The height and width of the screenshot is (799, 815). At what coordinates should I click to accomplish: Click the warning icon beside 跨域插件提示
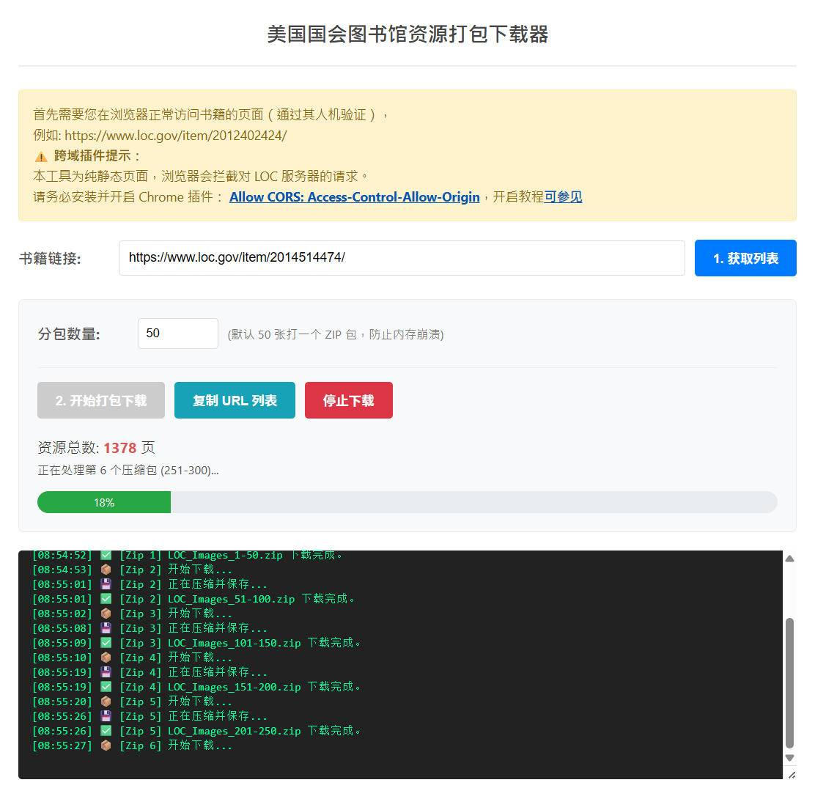tap(41, 156)
